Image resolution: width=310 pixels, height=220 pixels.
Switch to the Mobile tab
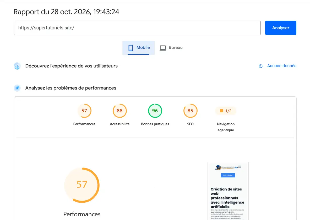click(x=138, y=48)
